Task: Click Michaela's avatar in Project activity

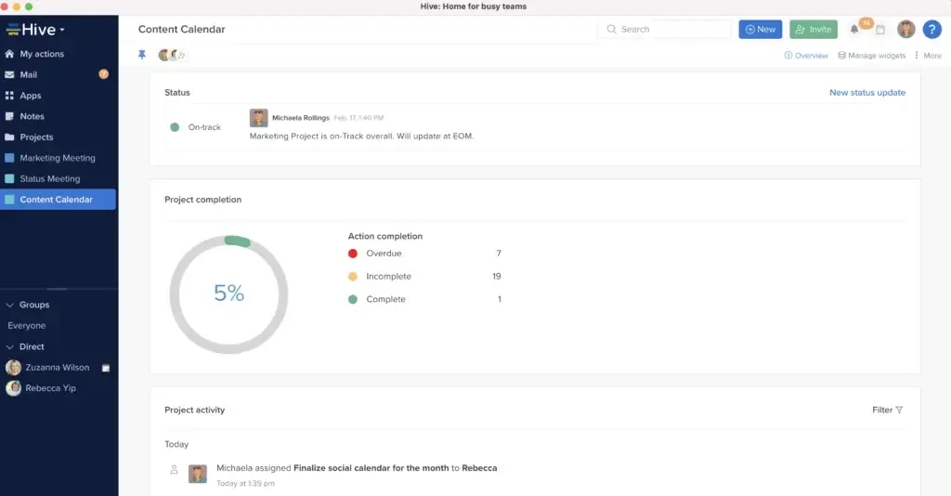Action: pos(198,474)
